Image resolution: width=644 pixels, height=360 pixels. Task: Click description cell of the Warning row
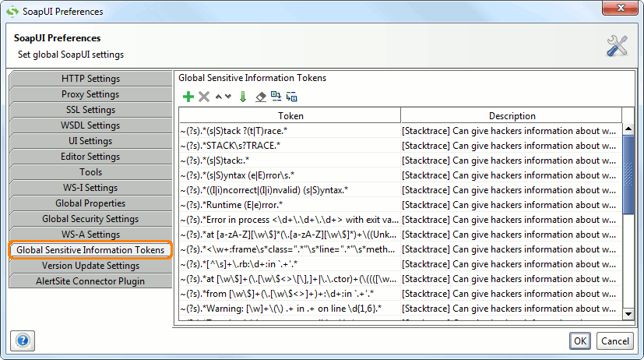[x=512, y=309]
